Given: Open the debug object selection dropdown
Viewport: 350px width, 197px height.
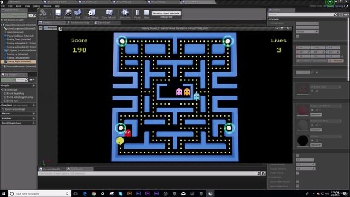Looking at the screenshot, I should point(166,13).
